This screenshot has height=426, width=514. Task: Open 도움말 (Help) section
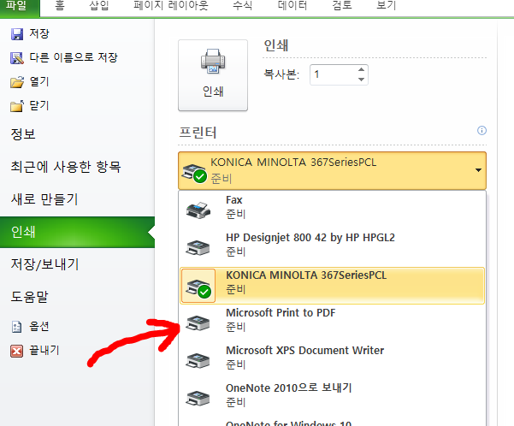point(29,297)
